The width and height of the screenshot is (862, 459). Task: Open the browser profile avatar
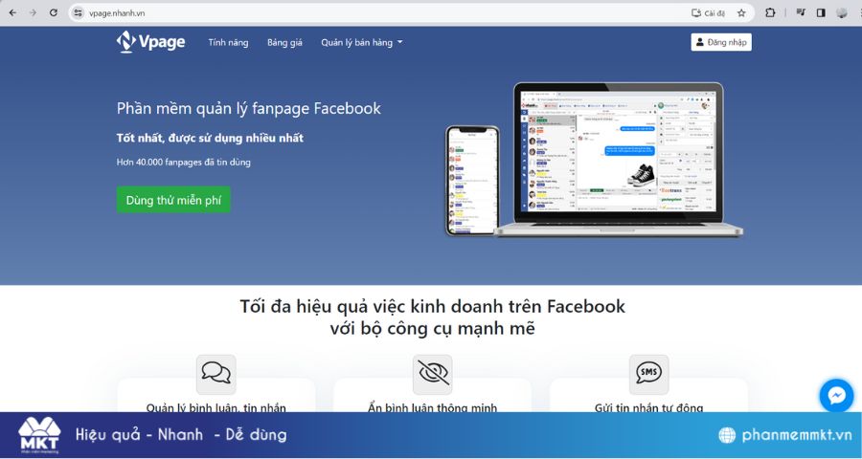(842, 12)
